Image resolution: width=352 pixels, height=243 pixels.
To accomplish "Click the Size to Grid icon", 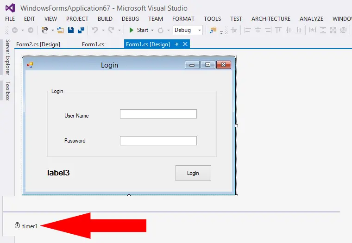I will point(343,30).
